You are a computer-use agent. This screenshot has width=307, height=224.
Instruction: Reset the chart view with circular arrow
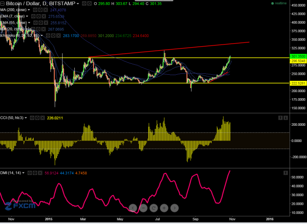click(x=153, y=208)
